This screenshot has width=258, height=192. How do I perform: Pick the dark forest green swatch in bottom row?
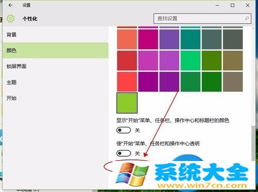pyautogui.click(x=212, y=82)
